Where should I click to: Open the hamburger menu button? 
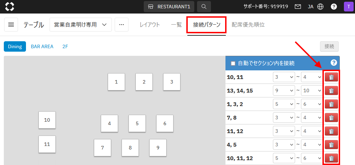coord(11,25)
